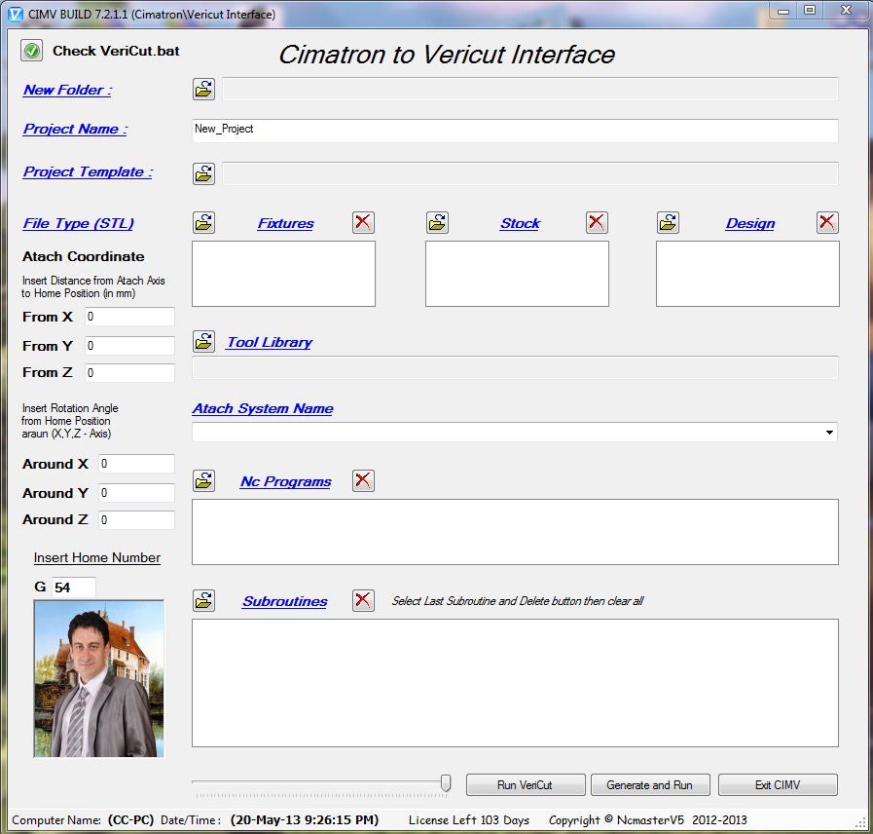The image size is (873, 834).
Task: Click the portrait photo thumbnail
Action: [x=99, y=678]
